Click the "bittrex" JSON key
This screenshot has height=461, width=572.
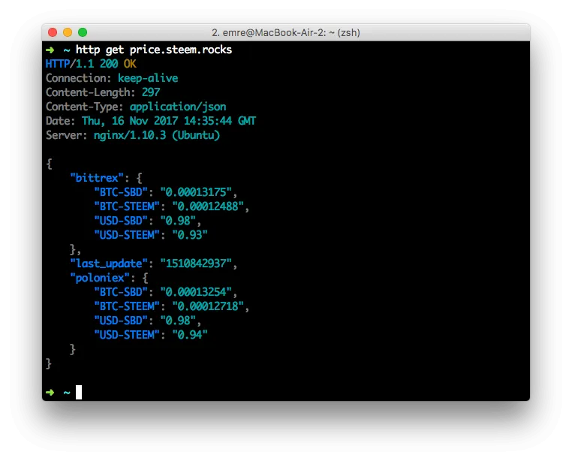pyautogui.click(x=97, y=178)
